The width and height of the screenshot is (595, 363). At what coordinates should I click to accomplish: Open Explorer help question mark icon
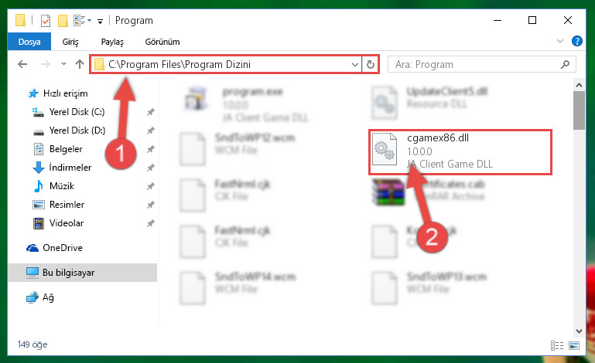(x=576, y=41)
